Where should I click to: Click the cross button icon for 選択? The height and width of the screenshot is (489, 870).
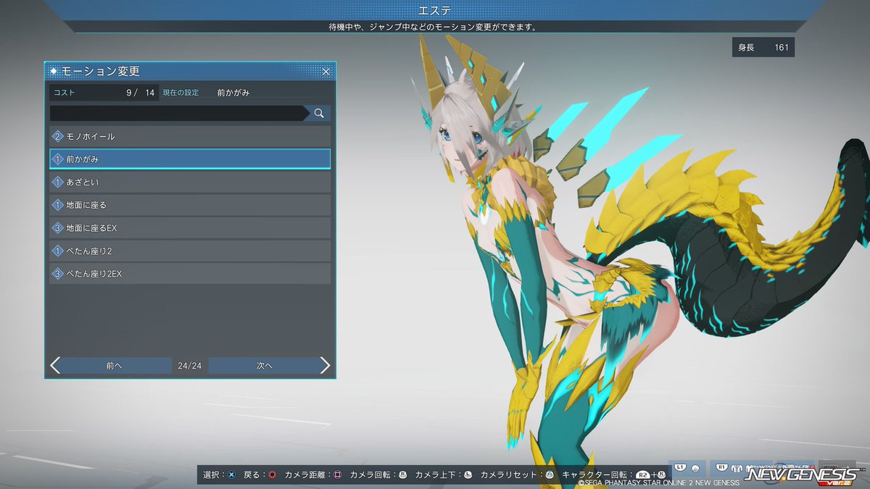coord(231,475)
